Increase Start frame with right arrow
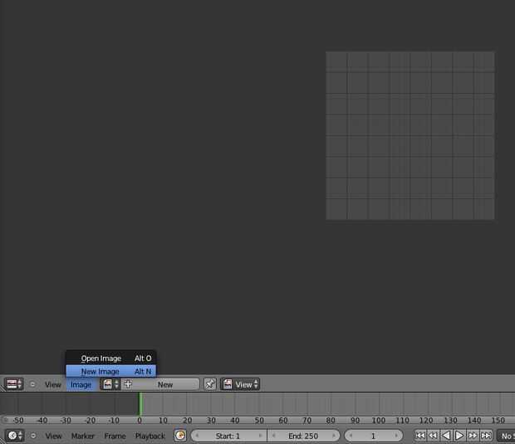This screenshot has height=444, width=515. tap(261, 436)
